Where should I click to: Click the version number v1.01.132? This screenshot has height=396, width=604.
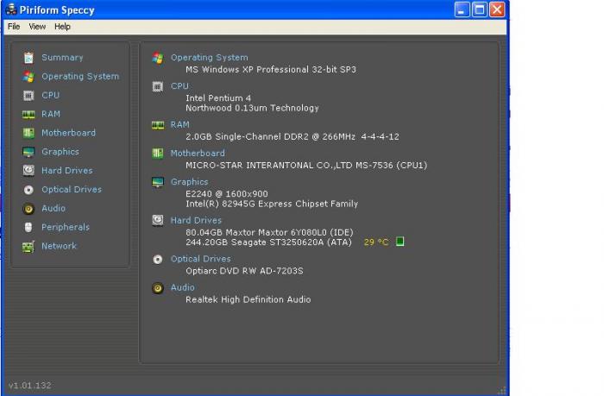(x=30, y=386)
